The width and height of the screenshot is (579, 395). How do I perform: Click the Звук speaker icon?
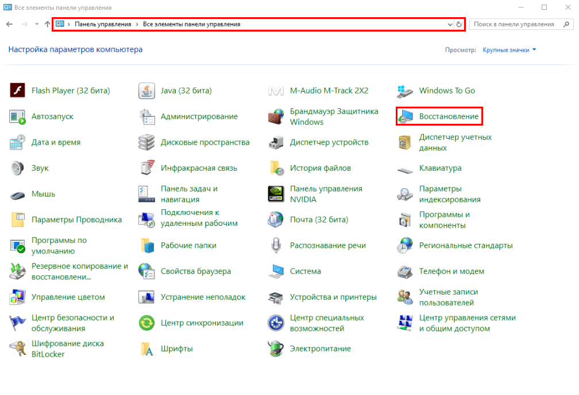coord(18,168)
